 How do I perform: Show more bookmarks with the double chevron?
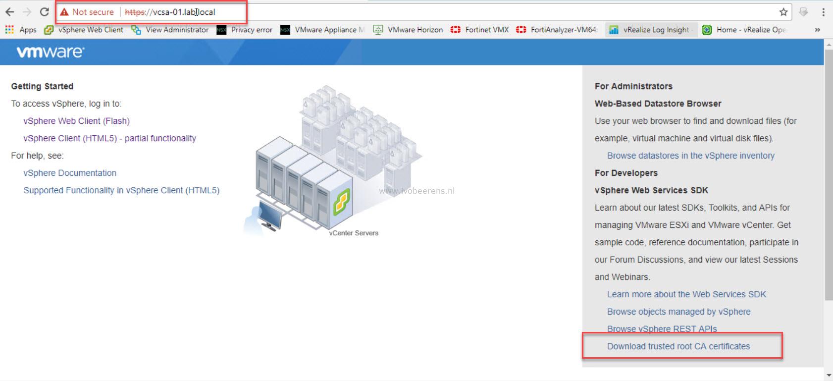click(817, 30)
